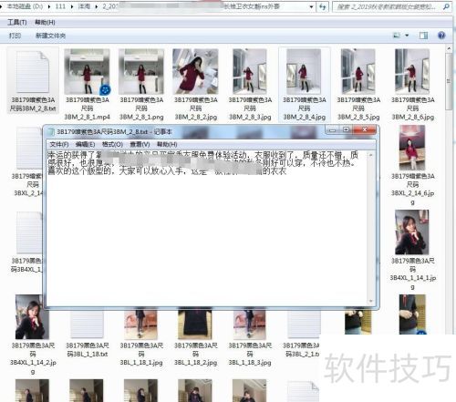Open Notepad's 文件(F) menu
Image resolution: width=456 pixels, height=402 pixels.
pyautogui.click(x=59, y=144)
